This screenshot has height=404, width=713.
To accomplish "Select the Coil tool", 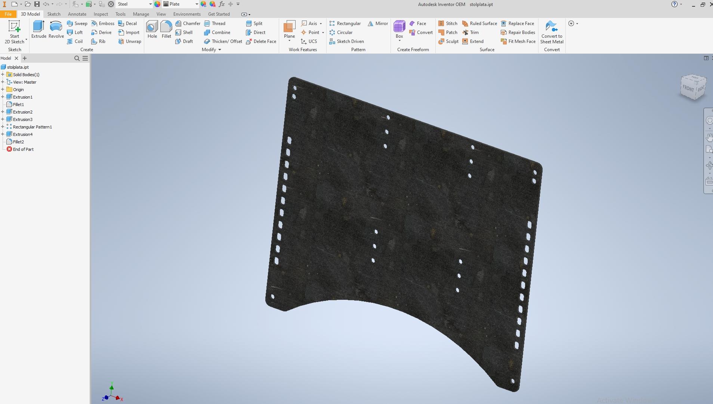I will pyautogui.click(x=75, y=41).
